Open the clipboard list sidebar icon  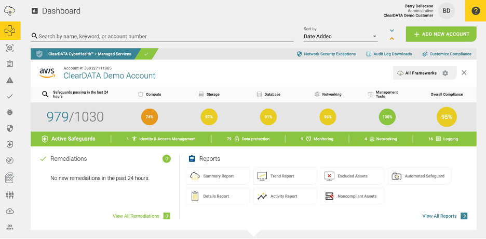[10, 64]
